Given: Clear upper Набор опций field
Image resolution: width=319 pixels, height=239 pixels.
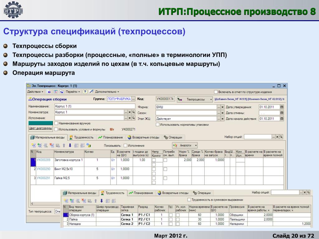Looking at the screenshot, I should tap(277, 137).
